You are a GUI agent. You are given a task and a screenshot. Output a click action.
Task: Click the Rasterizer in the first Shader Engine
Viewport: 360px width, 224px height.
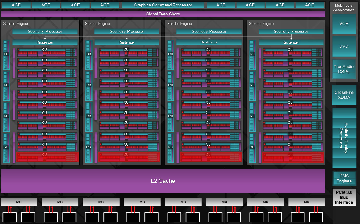click(45, 42)
